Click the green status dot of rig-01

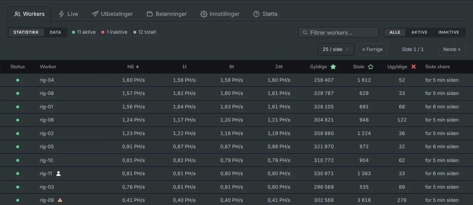coord(18,107)
